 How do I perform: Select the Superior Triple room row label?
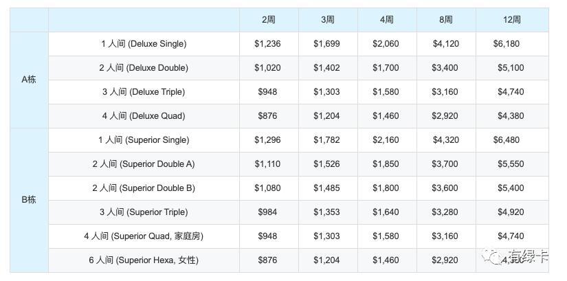pos(144,212)
